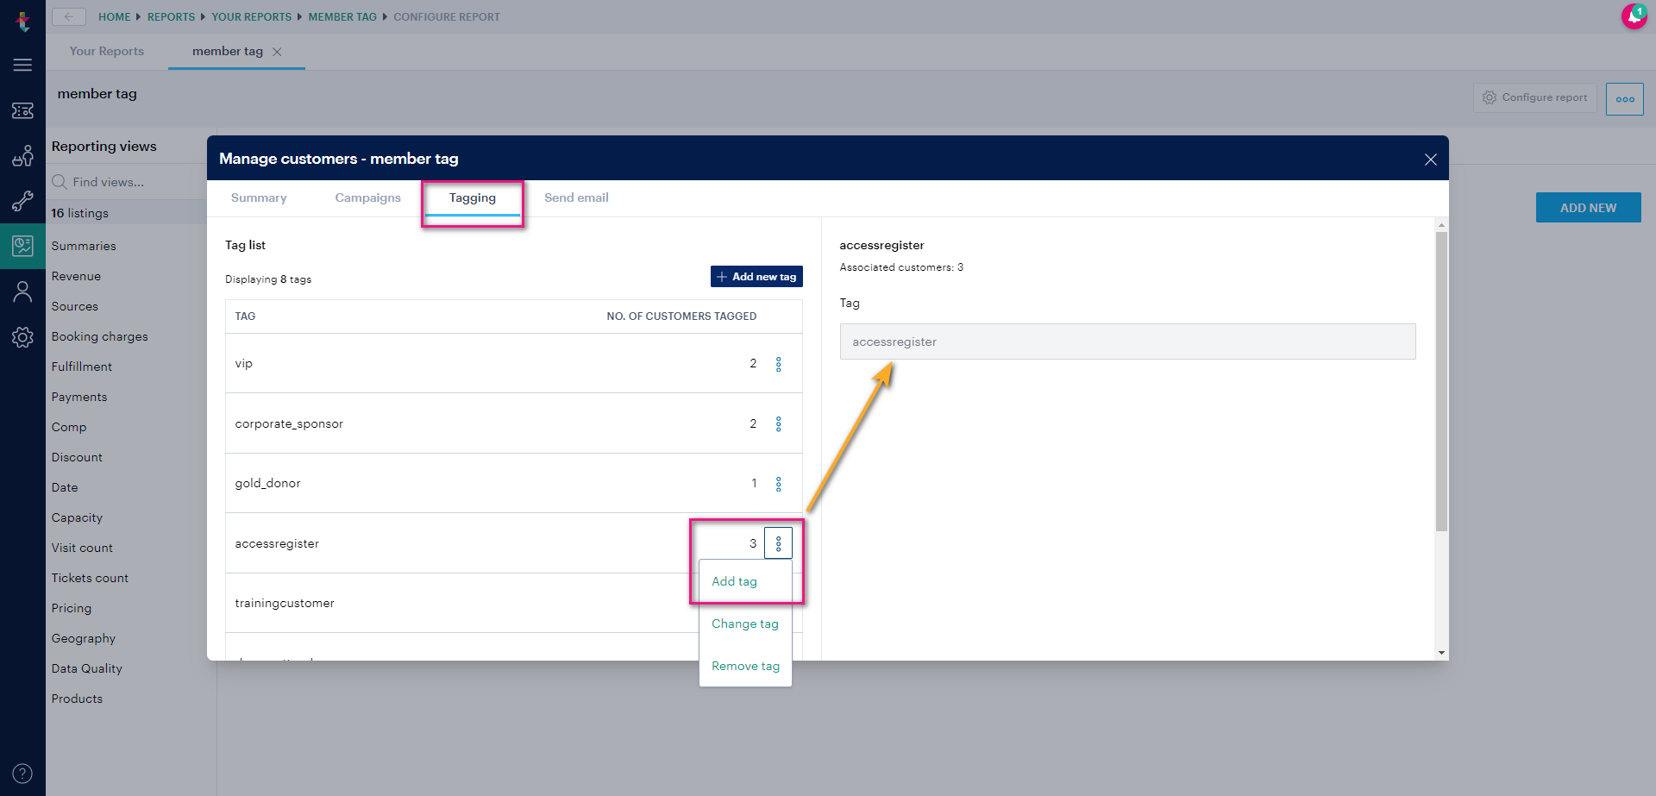Image resolution: width=1656 pixels, height=796 pixels.
Task: Open the Your Reports tab
Action: point(107,52)
